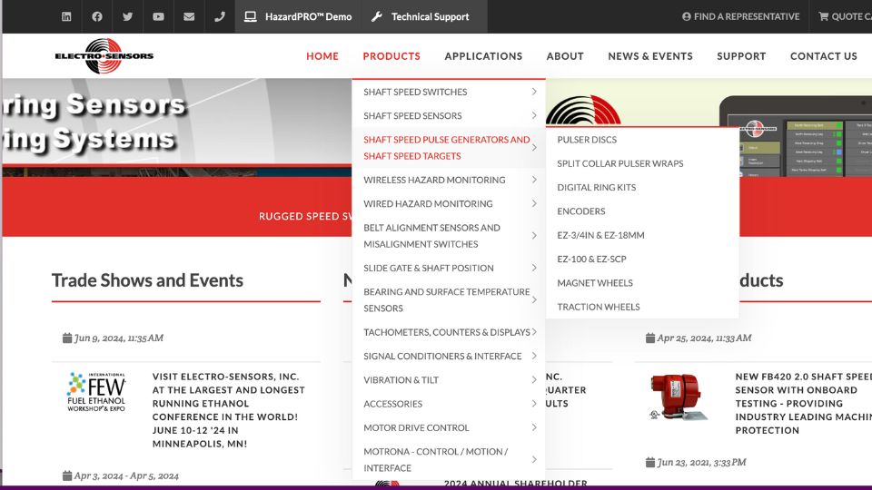Expand the Wireless Hazard Monitoring submenu
This screenshot has width=872, height=490.
pos(449,180)
